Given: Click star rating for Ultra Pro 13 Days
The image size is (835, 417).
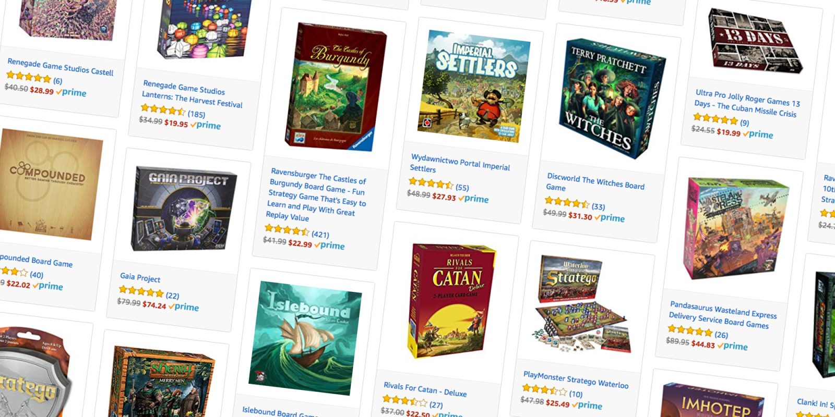Looking at the screenshot, I should click(x=715, y=119).
